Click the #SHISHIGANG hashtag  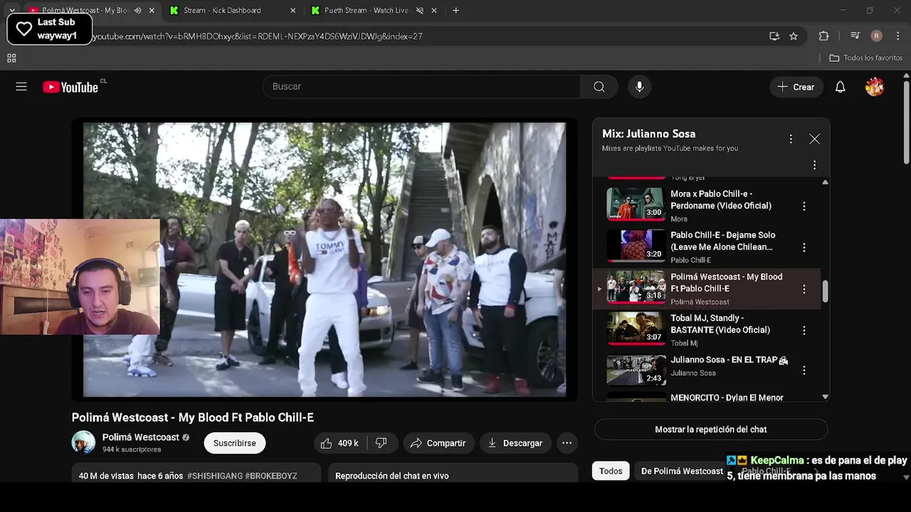[x=214, y=476]
